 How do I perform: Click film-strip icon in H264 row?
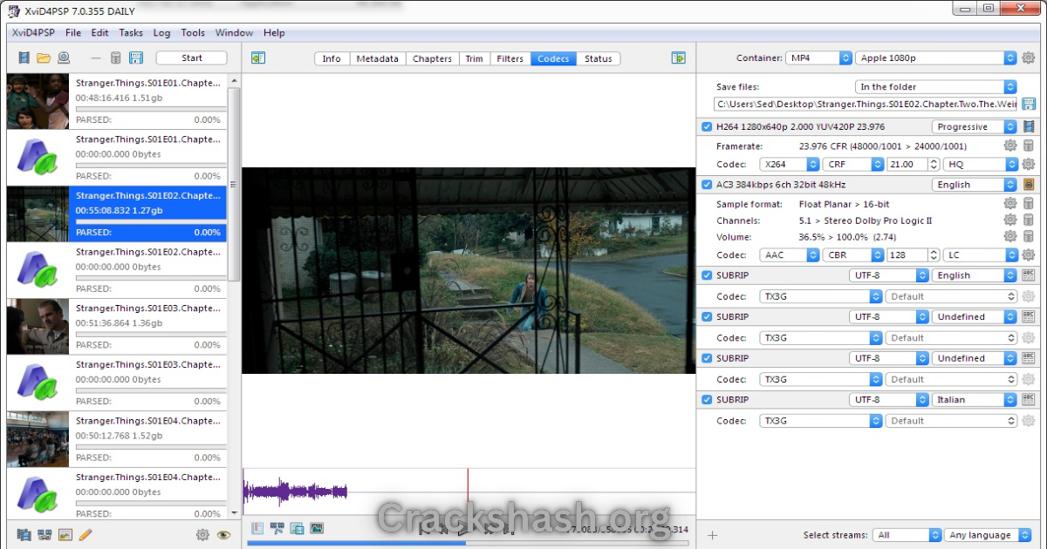click(1029, 127)
